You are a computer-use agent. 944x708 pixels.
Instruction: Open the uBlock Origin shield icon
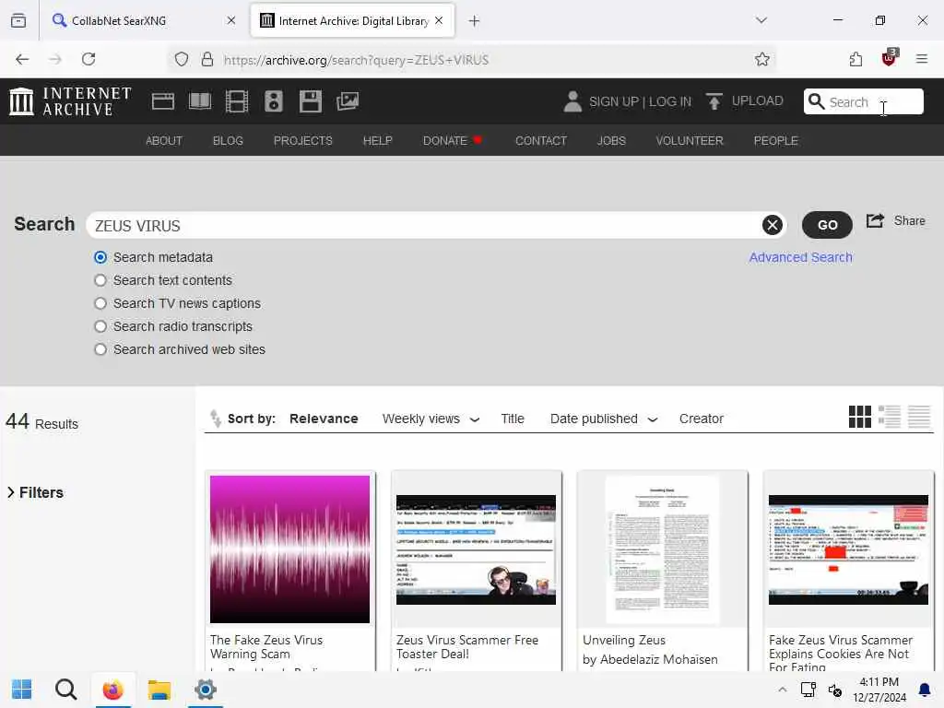coord(890,58)
